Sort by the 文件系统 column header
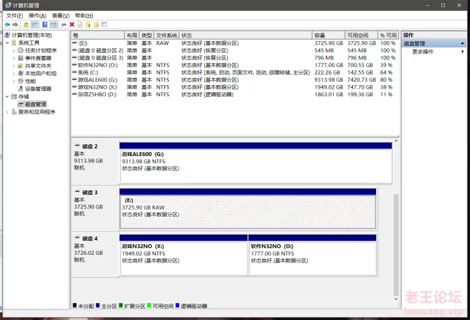 pos(167,35)
